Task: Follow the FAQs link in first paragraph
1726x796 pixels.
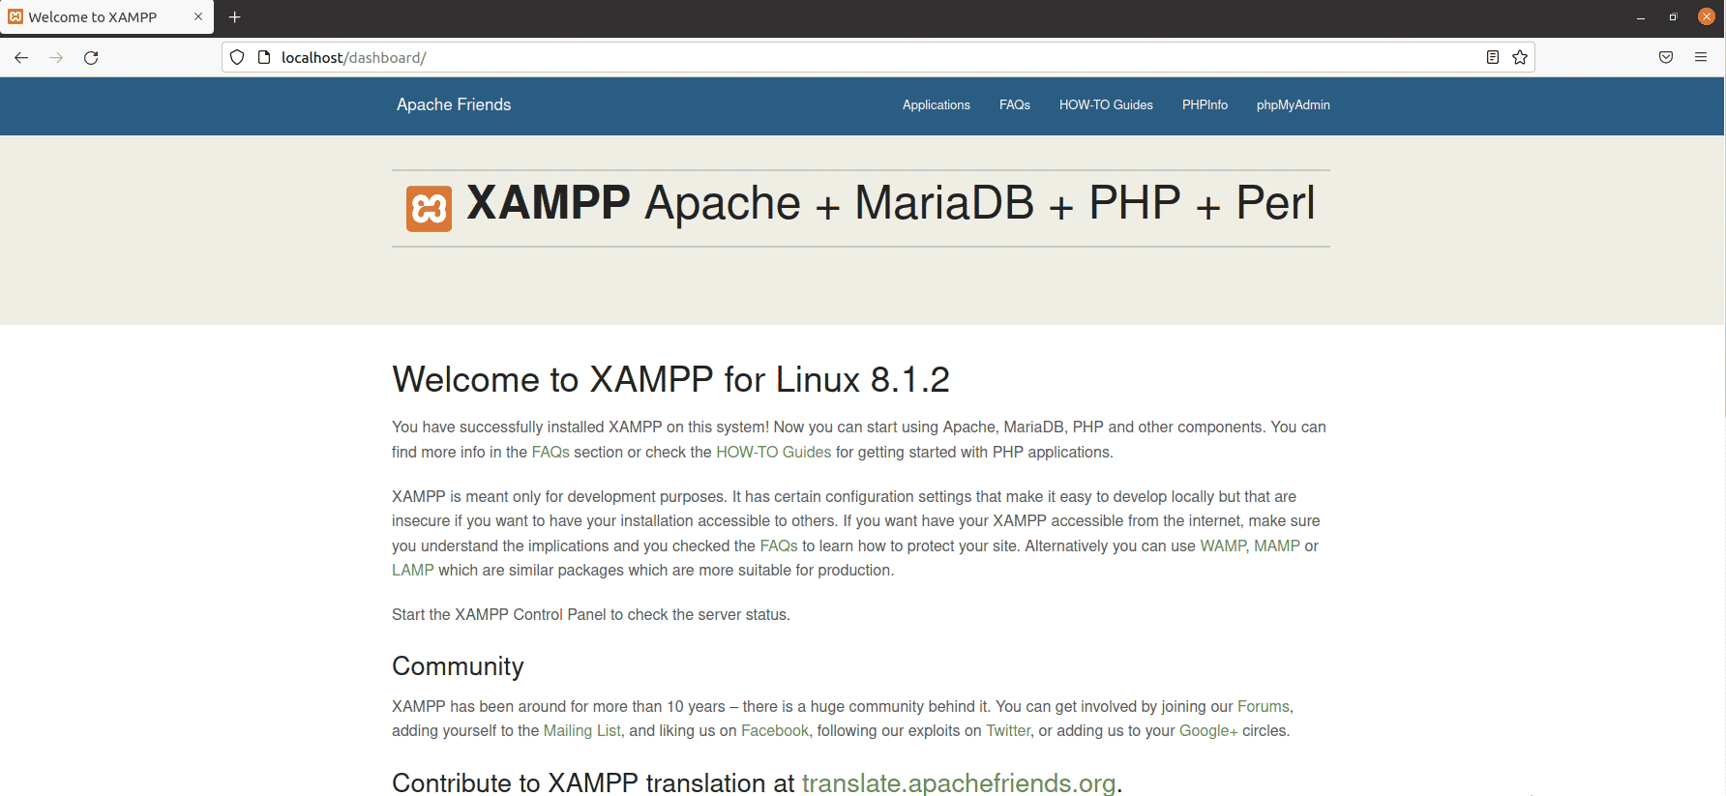Action: (x=551, y=453)
